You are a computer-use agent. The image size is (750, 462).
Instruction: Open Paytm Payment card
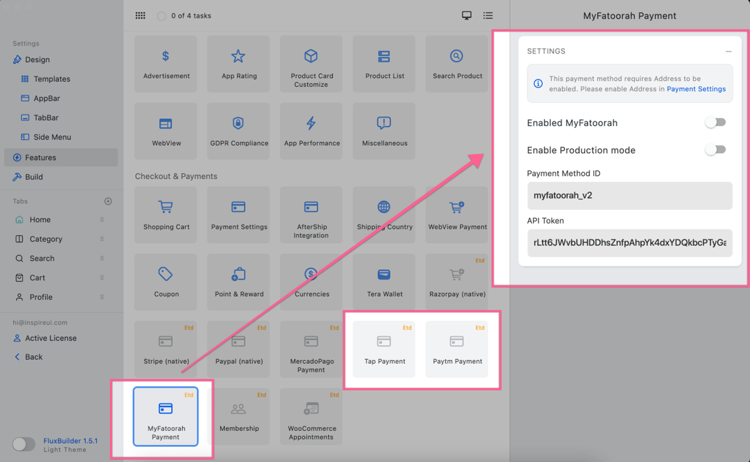[x=457, y=350]
